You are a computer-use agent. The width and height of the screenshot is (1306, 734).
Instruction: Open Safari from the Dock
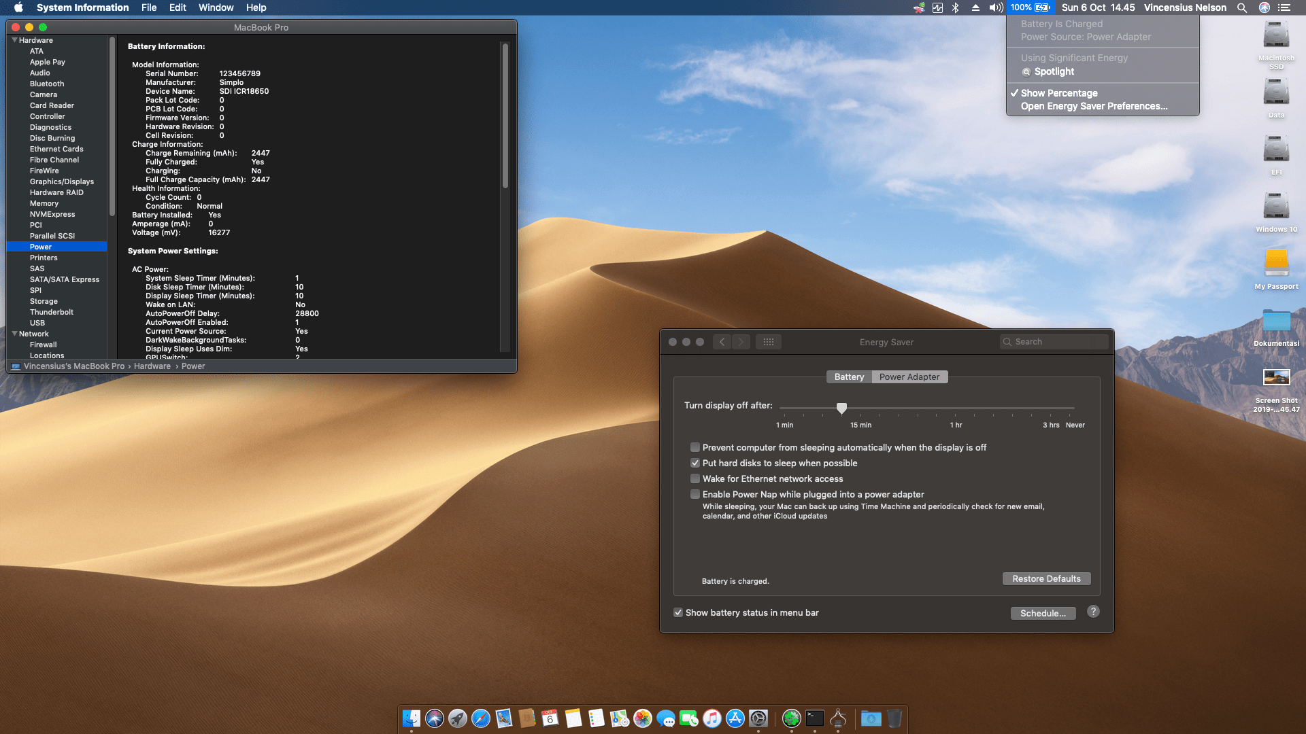pyautogui.click(x=480, y=718)
